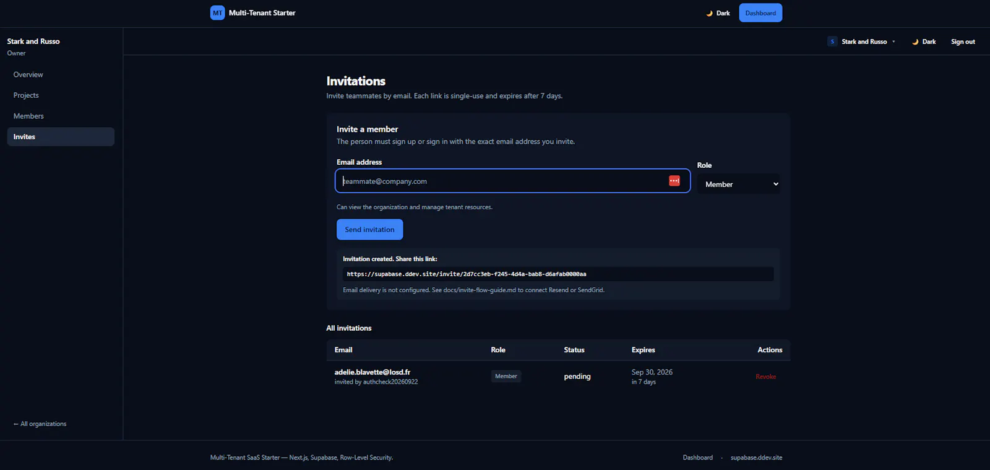This screenshot has width=990, height=470.
Task: Click the Sep 30, 2026 expiry date
Action: click(x=652, y=372)
